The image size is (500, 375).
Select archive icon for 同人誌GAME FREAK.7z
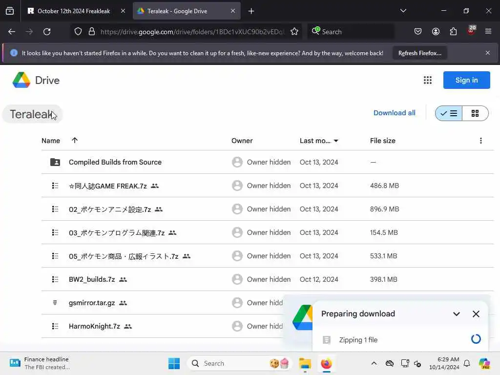55,186
